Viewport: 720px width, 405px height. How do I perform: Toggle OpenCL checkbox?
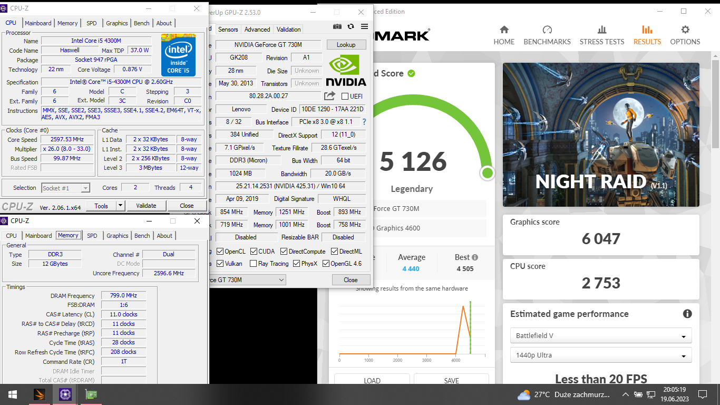click(220, 252)
